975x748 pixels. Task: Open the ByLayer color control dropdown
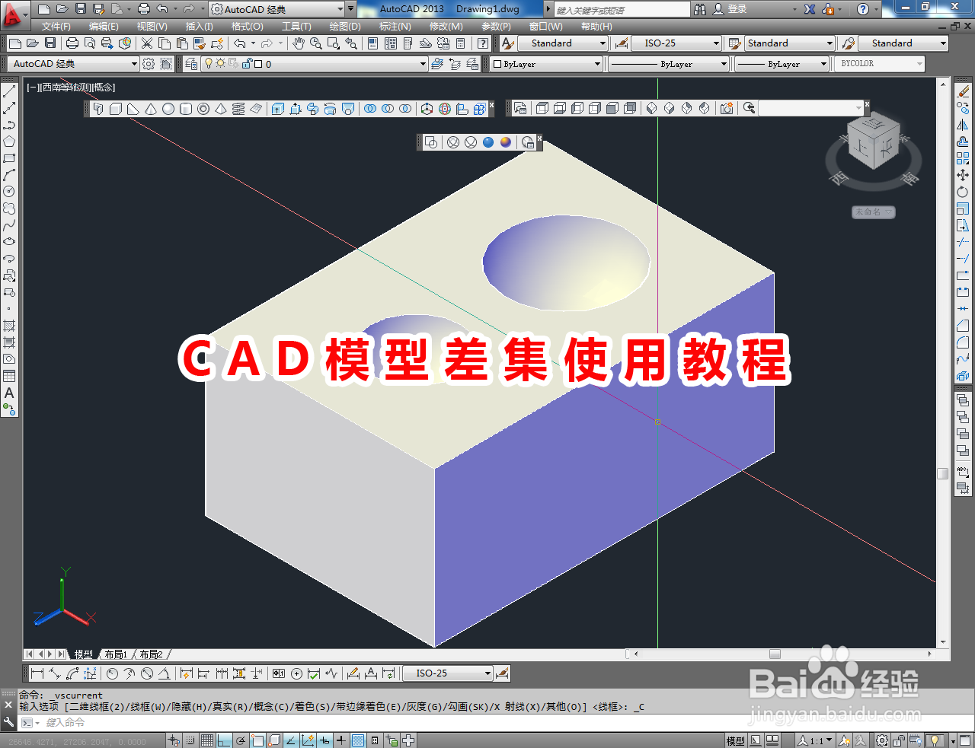[x=547, y=64]
